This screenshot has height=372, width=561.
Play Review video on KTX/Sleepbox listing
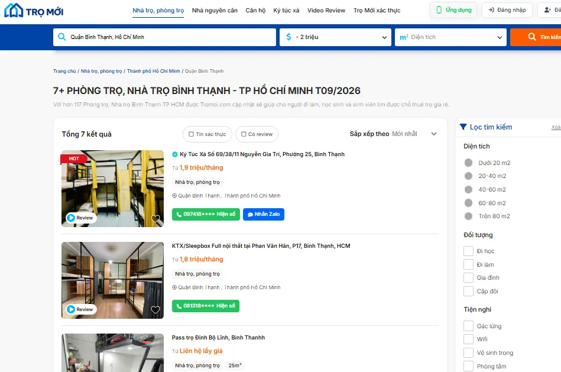pos(81,309)
